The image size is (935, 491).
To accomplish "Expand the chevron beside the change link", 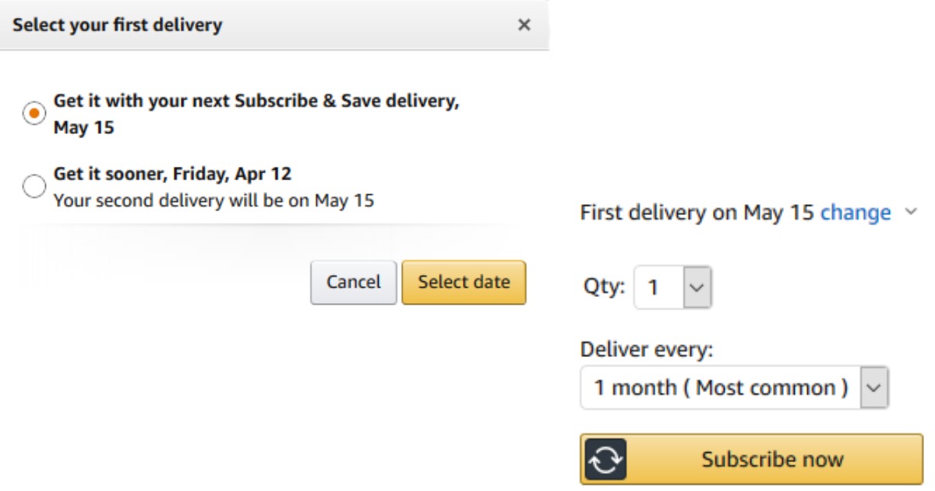I will pyautogui.click(x=912, y=212).
